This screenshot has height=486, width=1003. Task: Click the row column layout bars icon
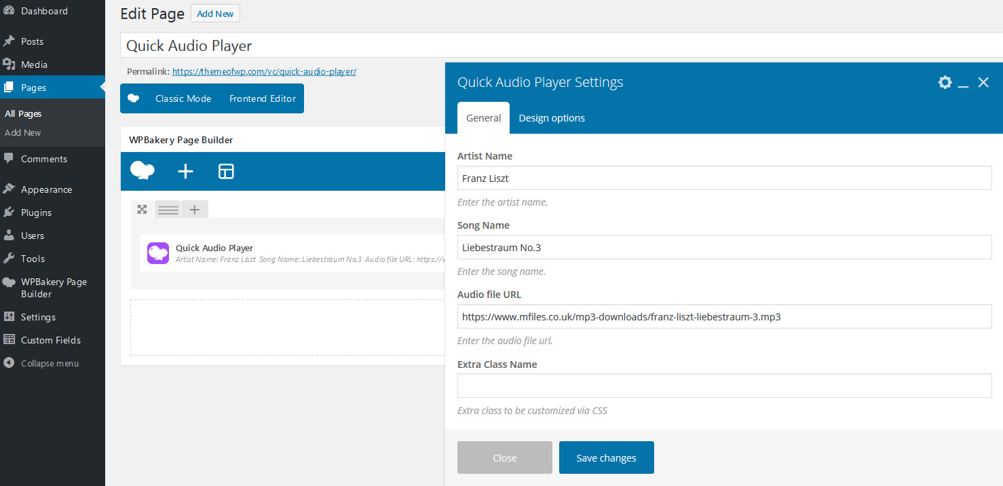coord(168,210)
